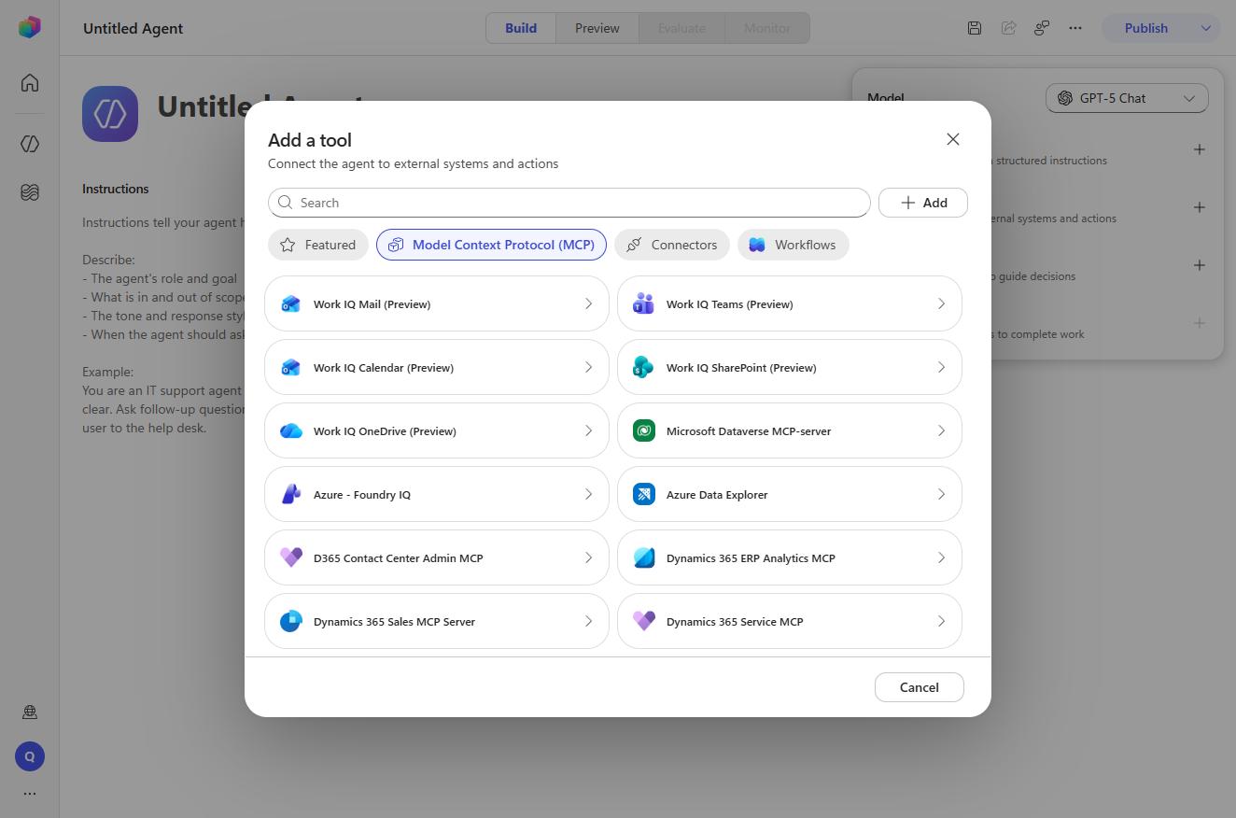This screenshot has height=818, width=1236.
Task: Open Dynamics 365 ERP Analytics MCP tool
Action: 790,557
